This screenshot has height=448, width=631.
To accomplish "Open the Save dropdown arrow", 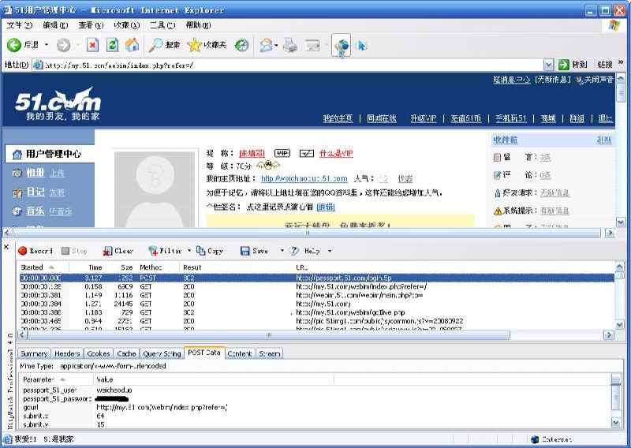I will [x=282, y=251].
